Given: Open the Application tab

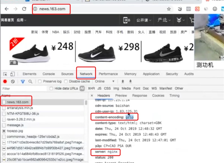Looking at the screenshot, I should point(151,74).
